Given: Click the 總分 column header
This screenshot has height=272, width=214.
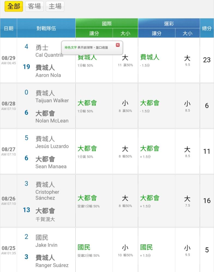Looking at the screenshot, I should pos(207,28).
